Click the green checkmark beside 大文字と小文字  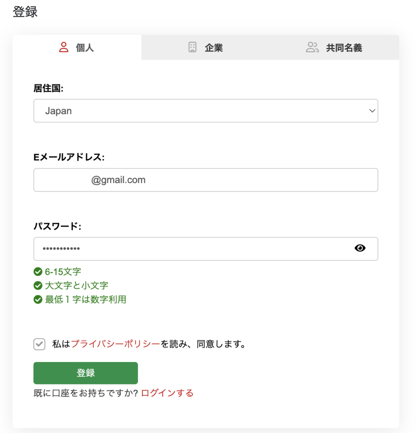[x=38, y=286]
